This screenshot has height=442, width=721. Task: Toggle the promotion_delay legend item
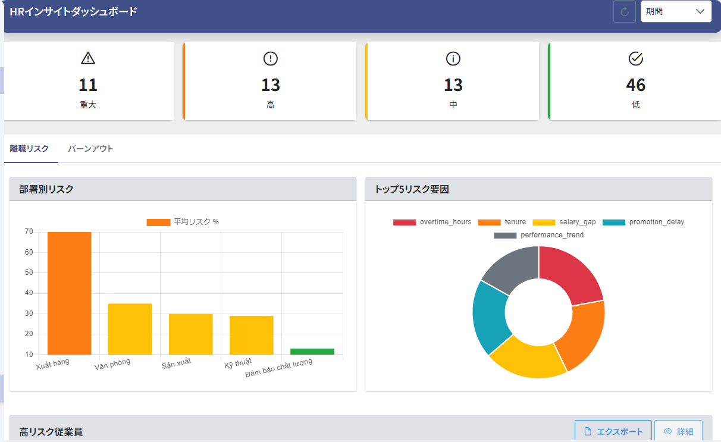click(644, 222)
